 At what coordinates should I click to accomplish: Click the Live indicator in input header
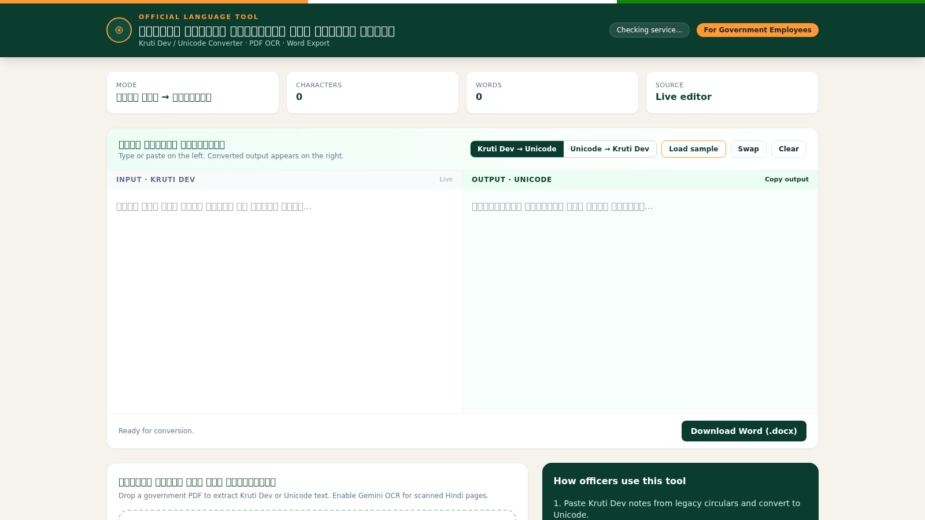[446, 180]
